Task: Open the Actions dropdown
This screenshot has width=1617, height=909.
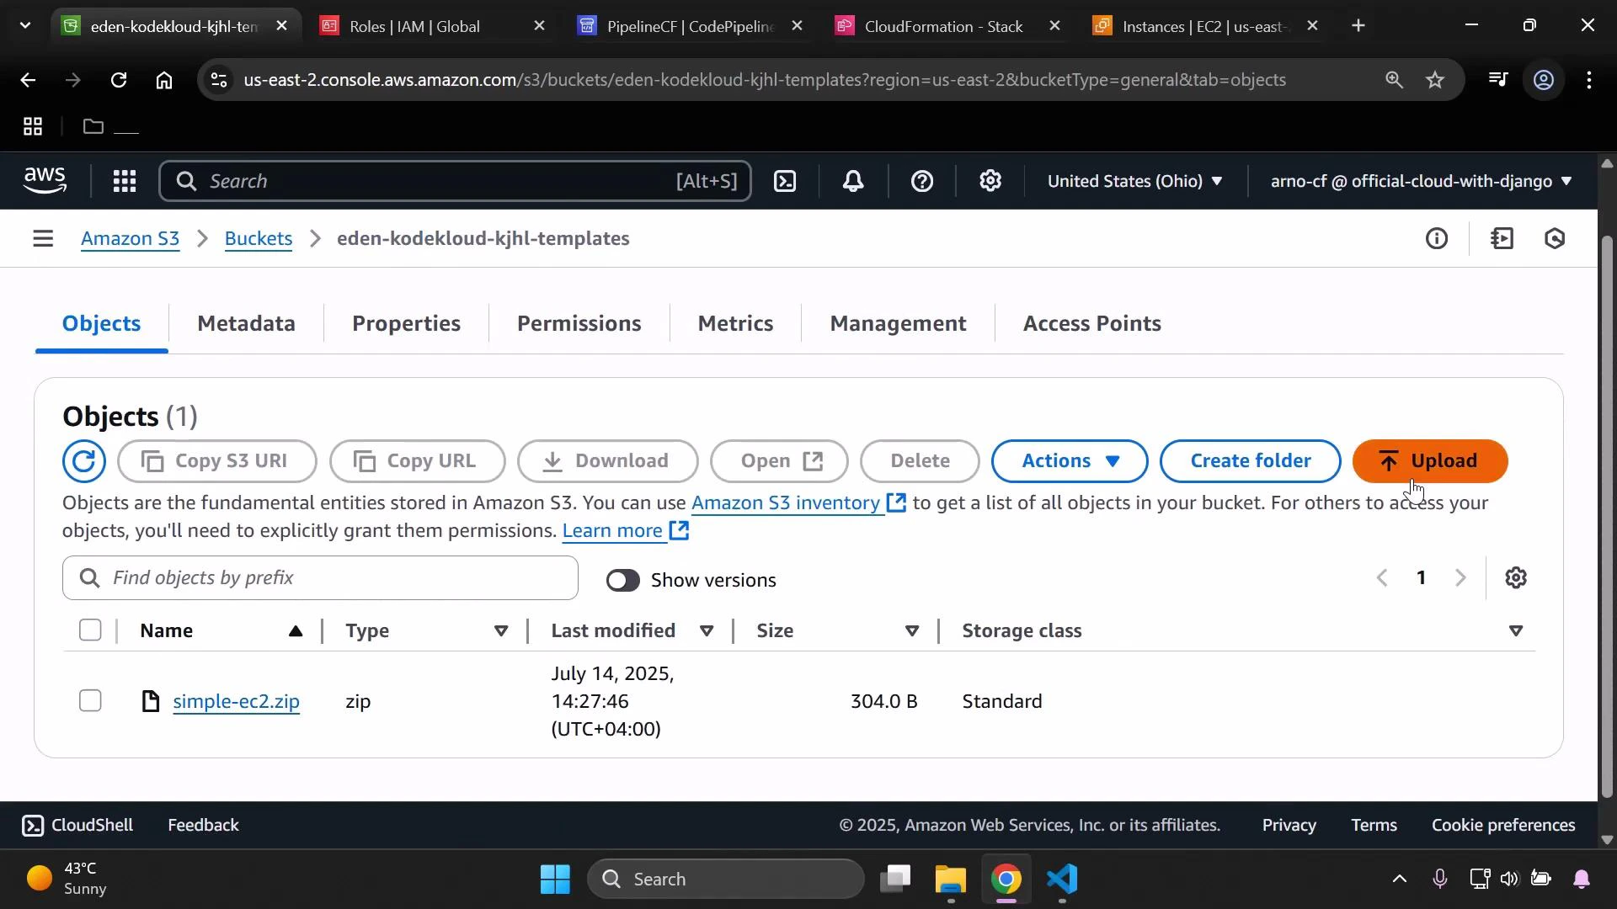Action: [x=1068, y=461]
